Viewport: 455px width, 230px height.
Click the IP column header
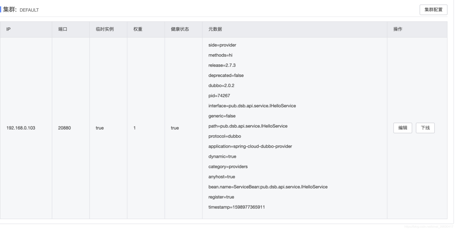(8, 29)
